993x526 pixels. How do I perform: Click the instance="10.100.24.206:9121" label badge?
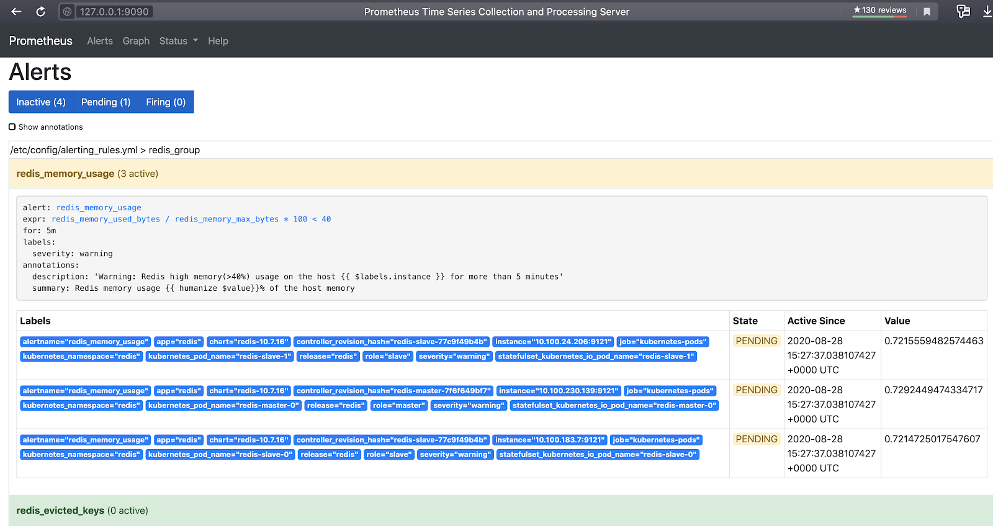click(553, 342)
